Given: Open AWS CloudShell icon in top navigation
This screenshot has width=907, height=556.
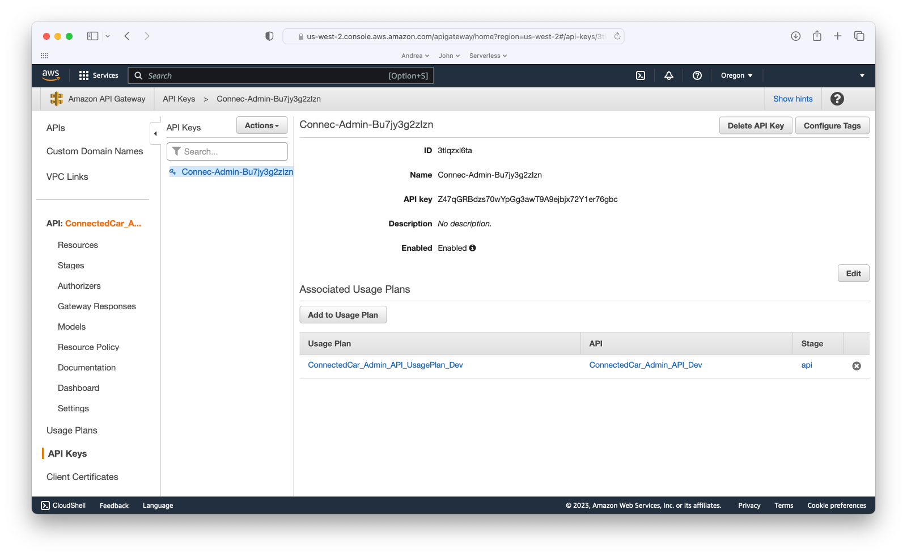Looking at the screenshot, I should (x=641, y=75).
